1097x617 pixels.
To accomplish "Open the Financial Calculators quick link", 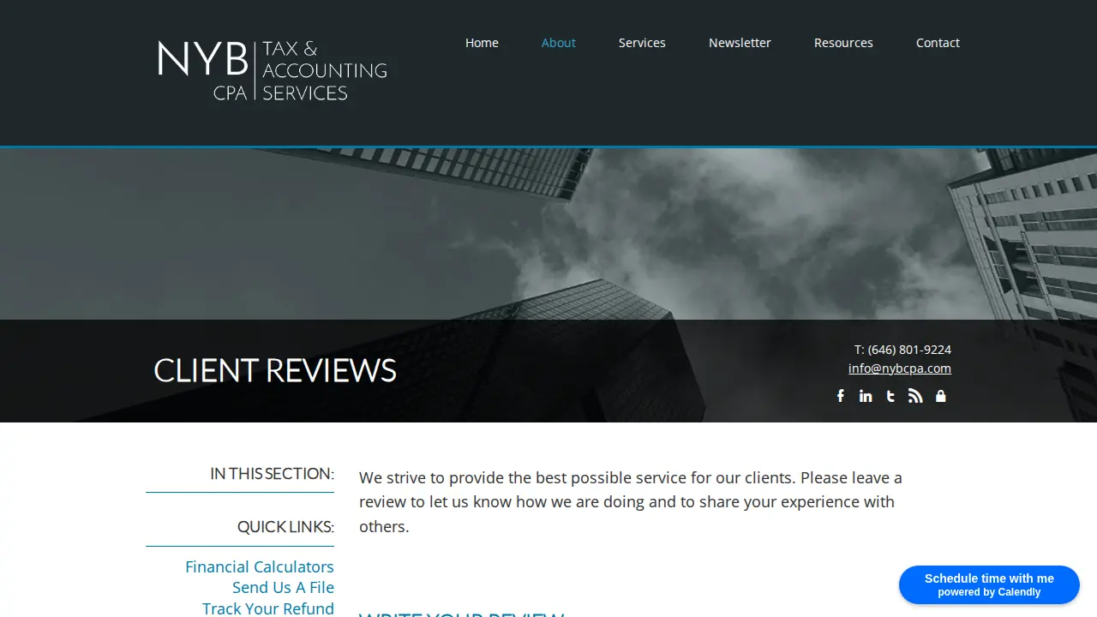I will pos(260,567).
